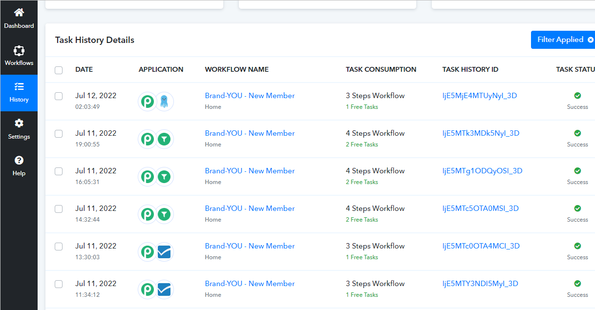Click the green filter icon in 14:32:44 row
Screen dimensions: 595x310
point(165,214)
